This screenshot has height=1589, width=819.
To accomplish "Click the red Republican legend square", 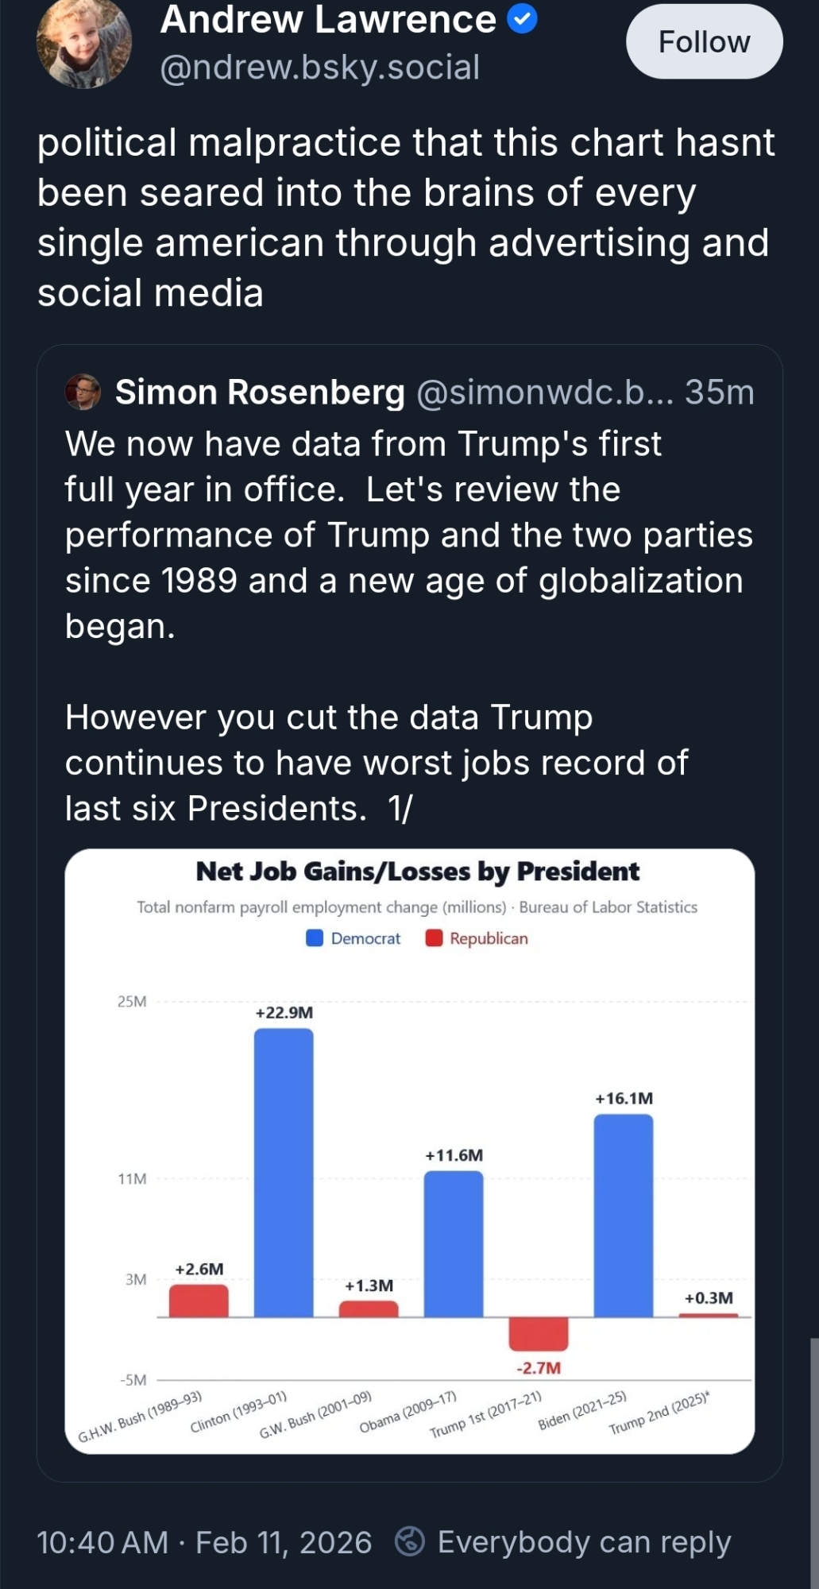I will pos(434,938).
